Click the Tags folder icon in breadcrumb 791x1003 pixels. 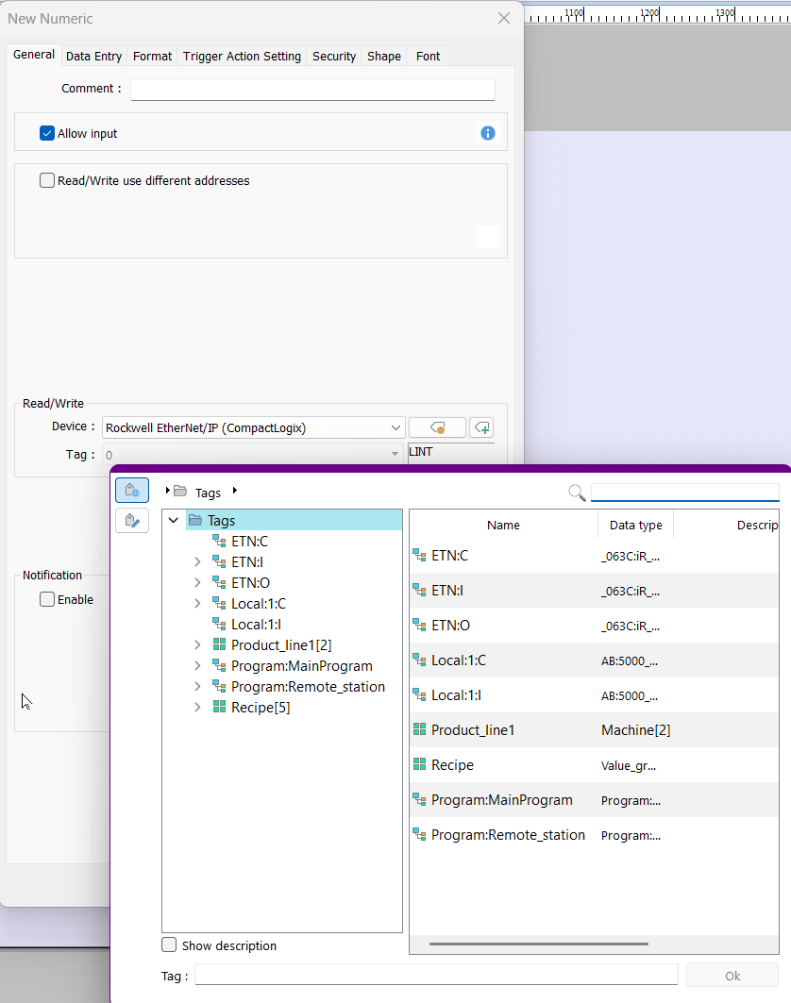(180, 492)
